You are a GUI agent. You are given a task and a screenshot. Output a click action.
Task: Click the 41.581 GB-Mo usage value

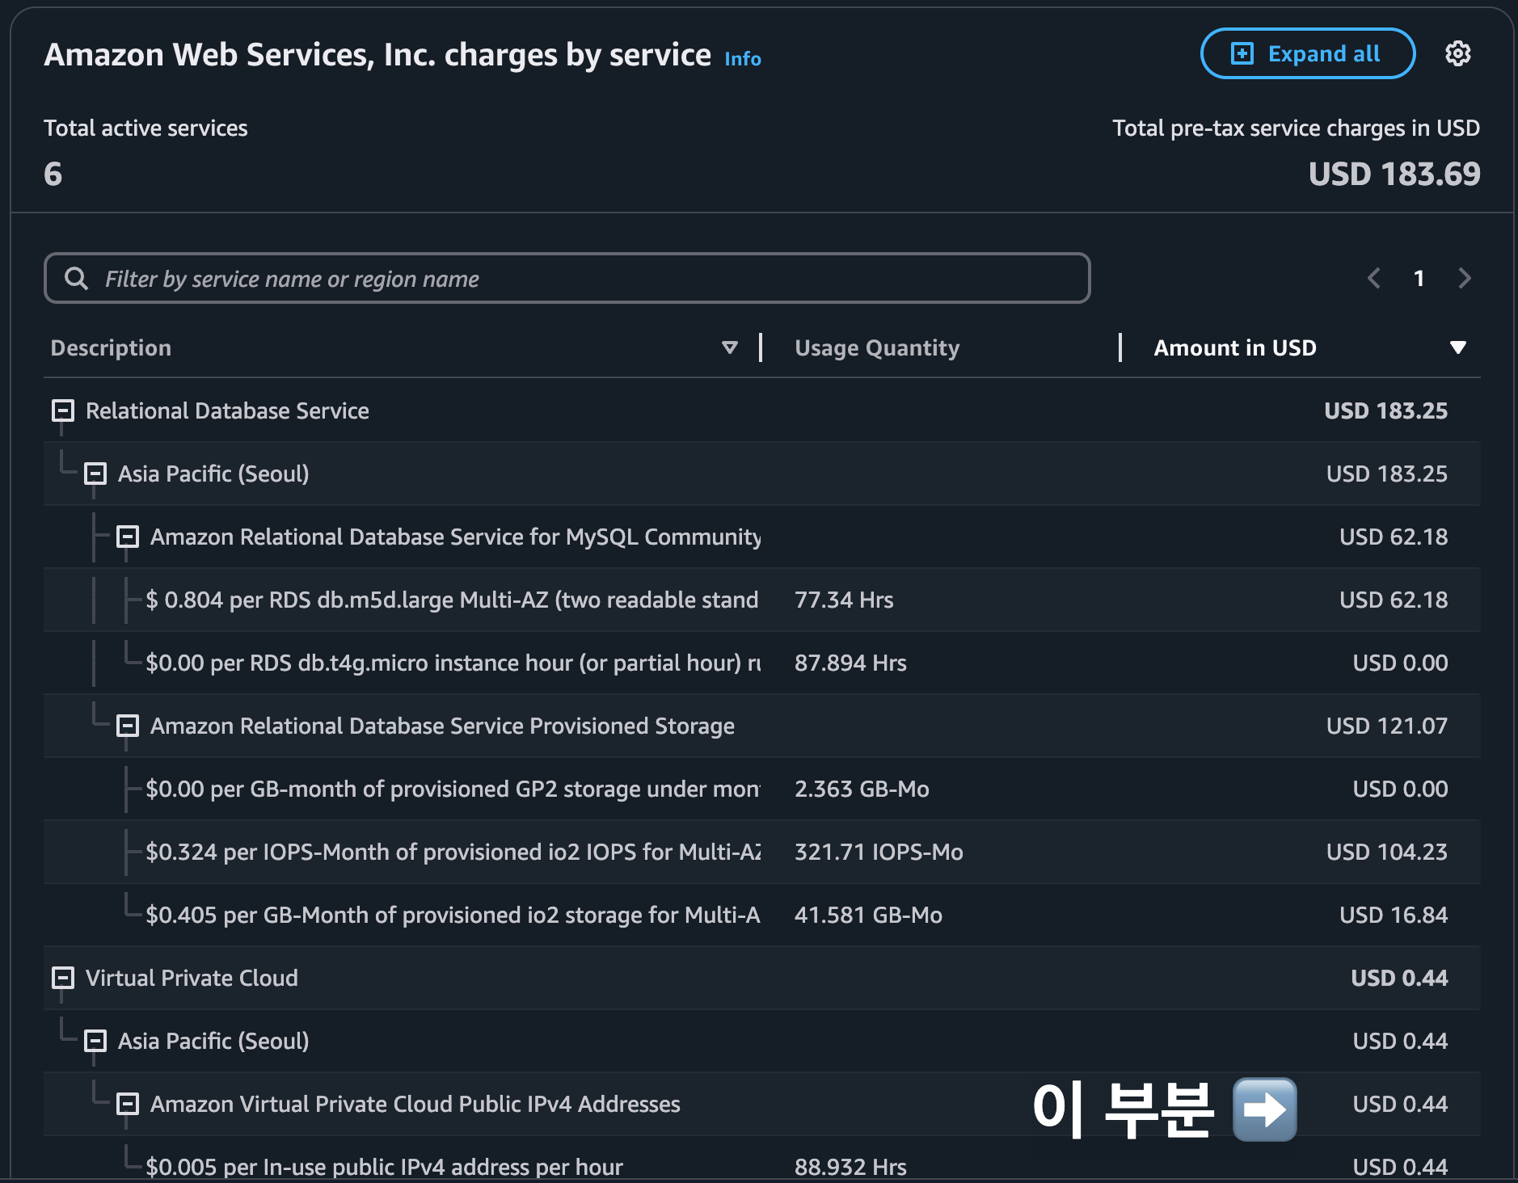868,915
